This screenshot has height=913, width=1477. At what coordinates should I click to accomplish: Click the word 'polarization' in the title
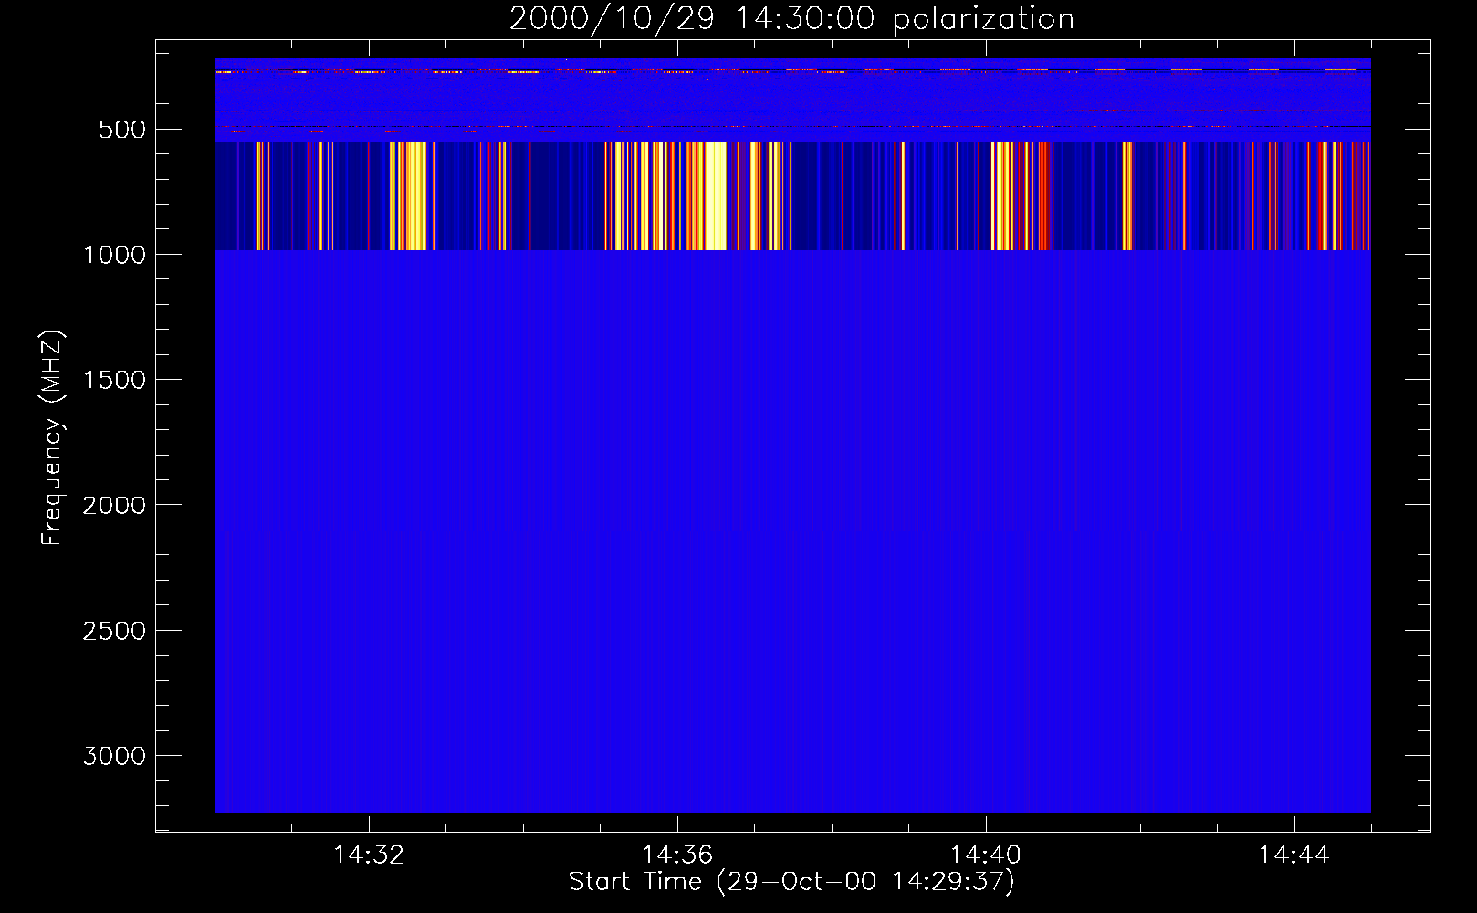coord(983,19)
